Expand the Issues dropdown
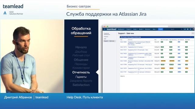 click(135, 29)
